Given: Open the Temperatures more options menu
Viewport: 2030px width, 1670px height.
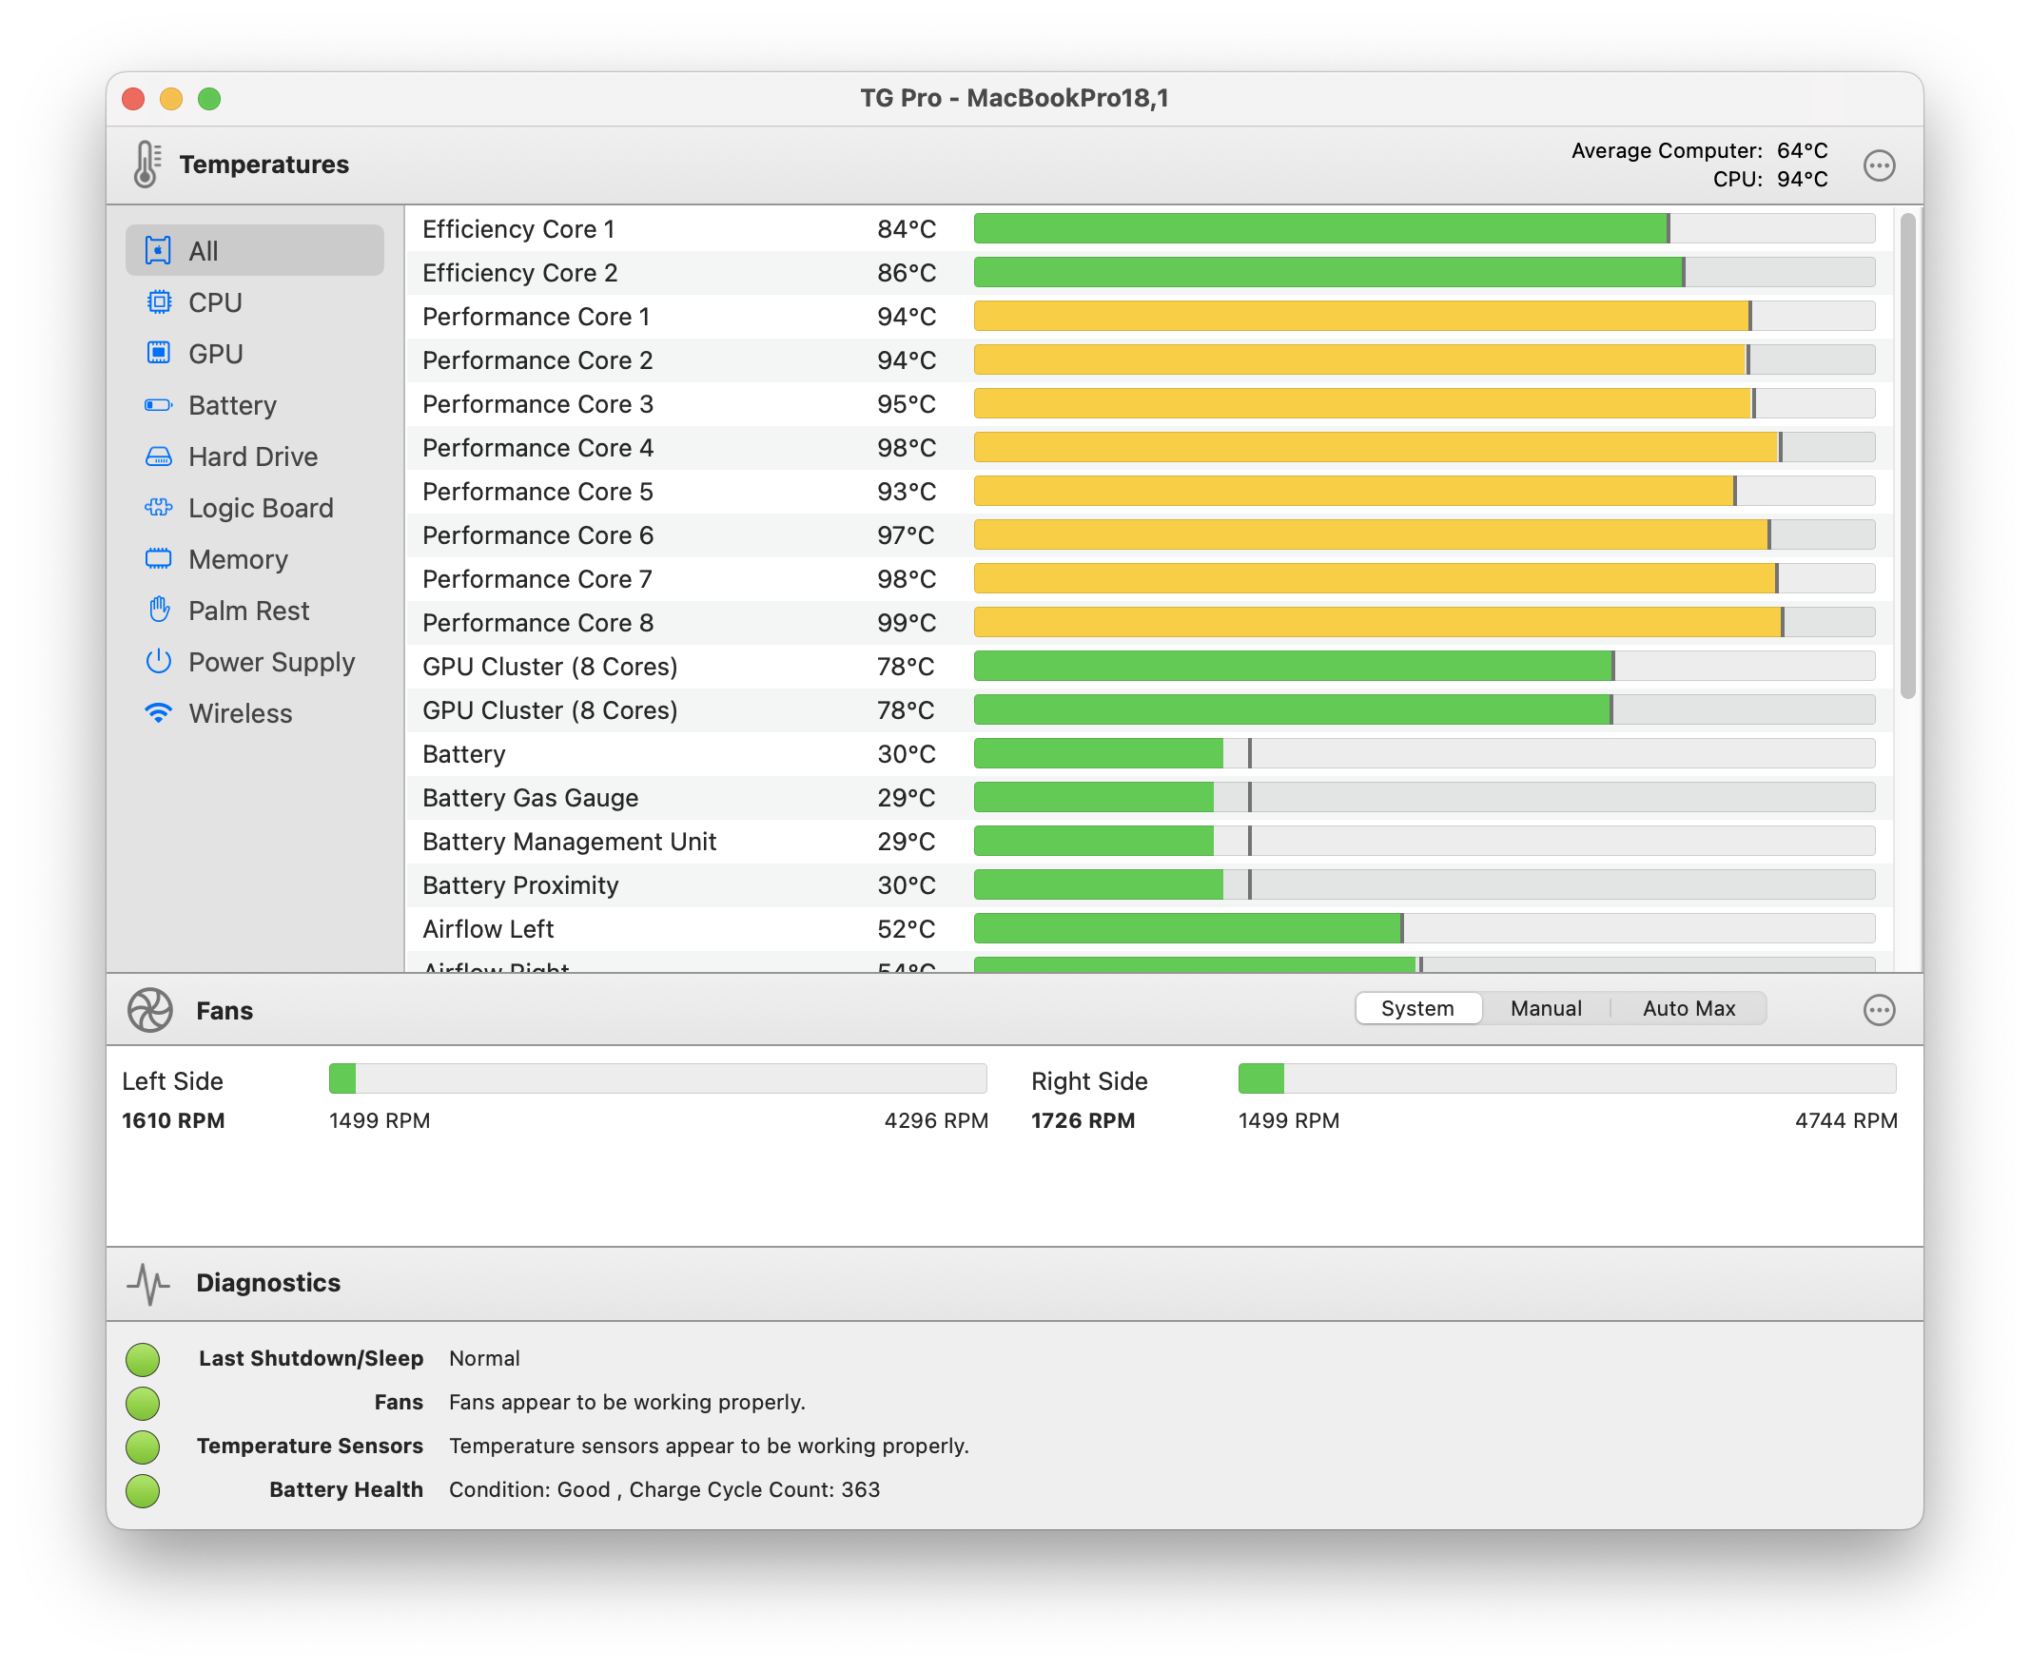Looking at the screenshot, I should click(x=1879, y=165).
